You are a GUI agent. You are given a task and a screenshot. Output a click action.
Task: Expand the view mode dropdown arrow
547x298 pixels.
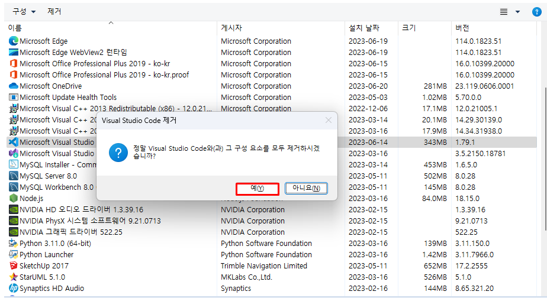point(517,12)
